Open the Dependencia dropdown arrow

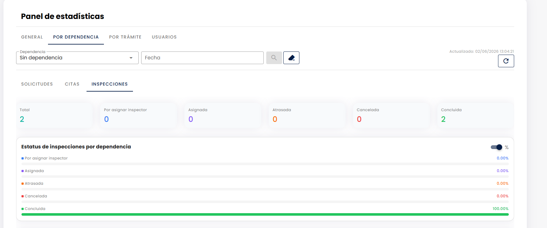click(131, 58)
